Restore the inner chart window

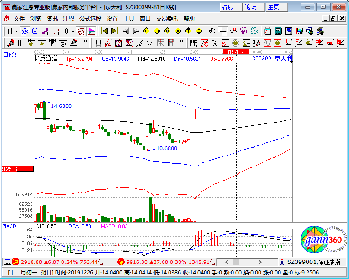333,19
